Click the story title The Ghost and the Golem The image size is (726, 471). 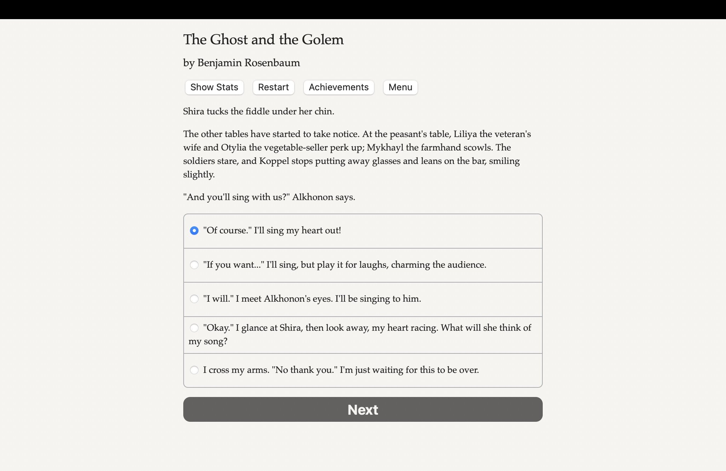point(263,39)
